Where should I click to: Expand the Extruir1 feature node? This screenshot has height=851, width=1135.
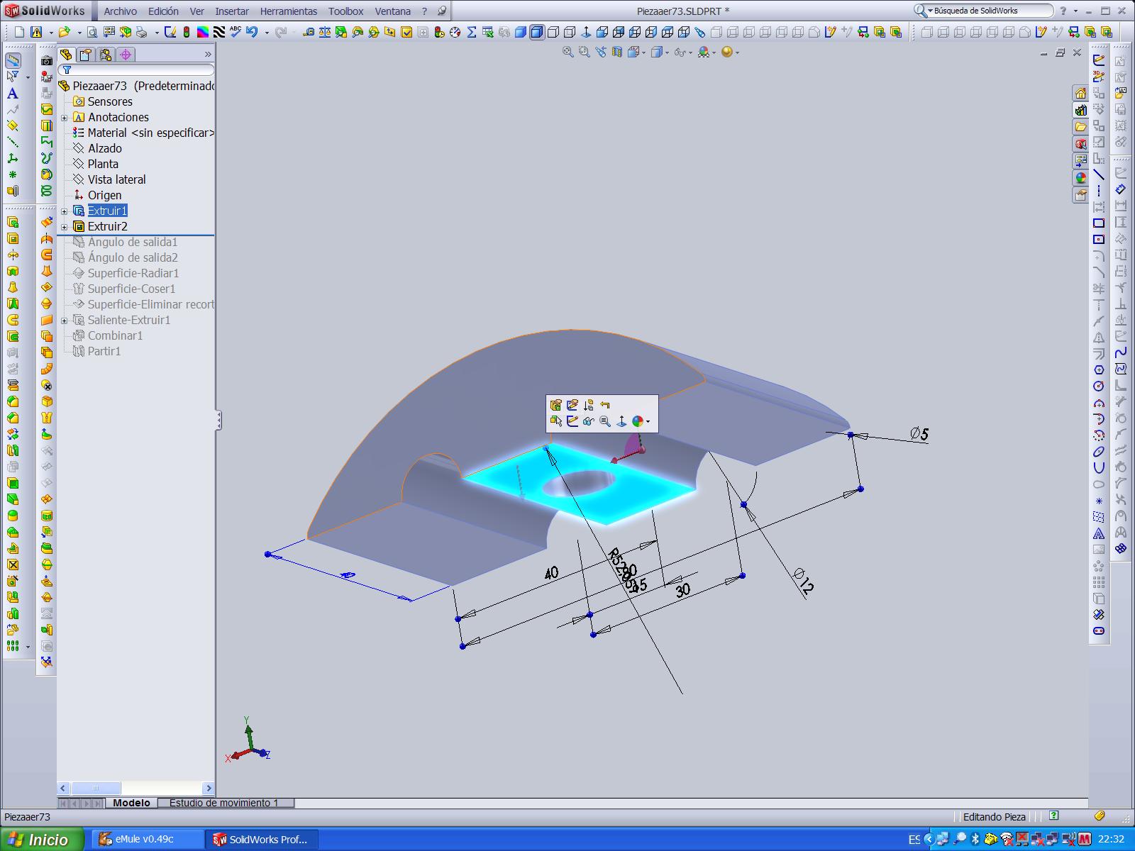click(x=65, y=211)
